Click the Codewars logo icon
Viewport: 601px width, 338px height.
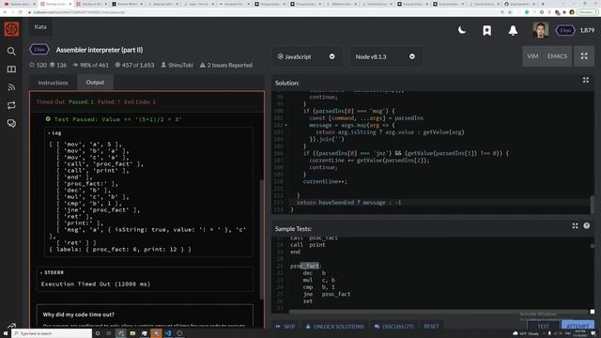(11, 29)
